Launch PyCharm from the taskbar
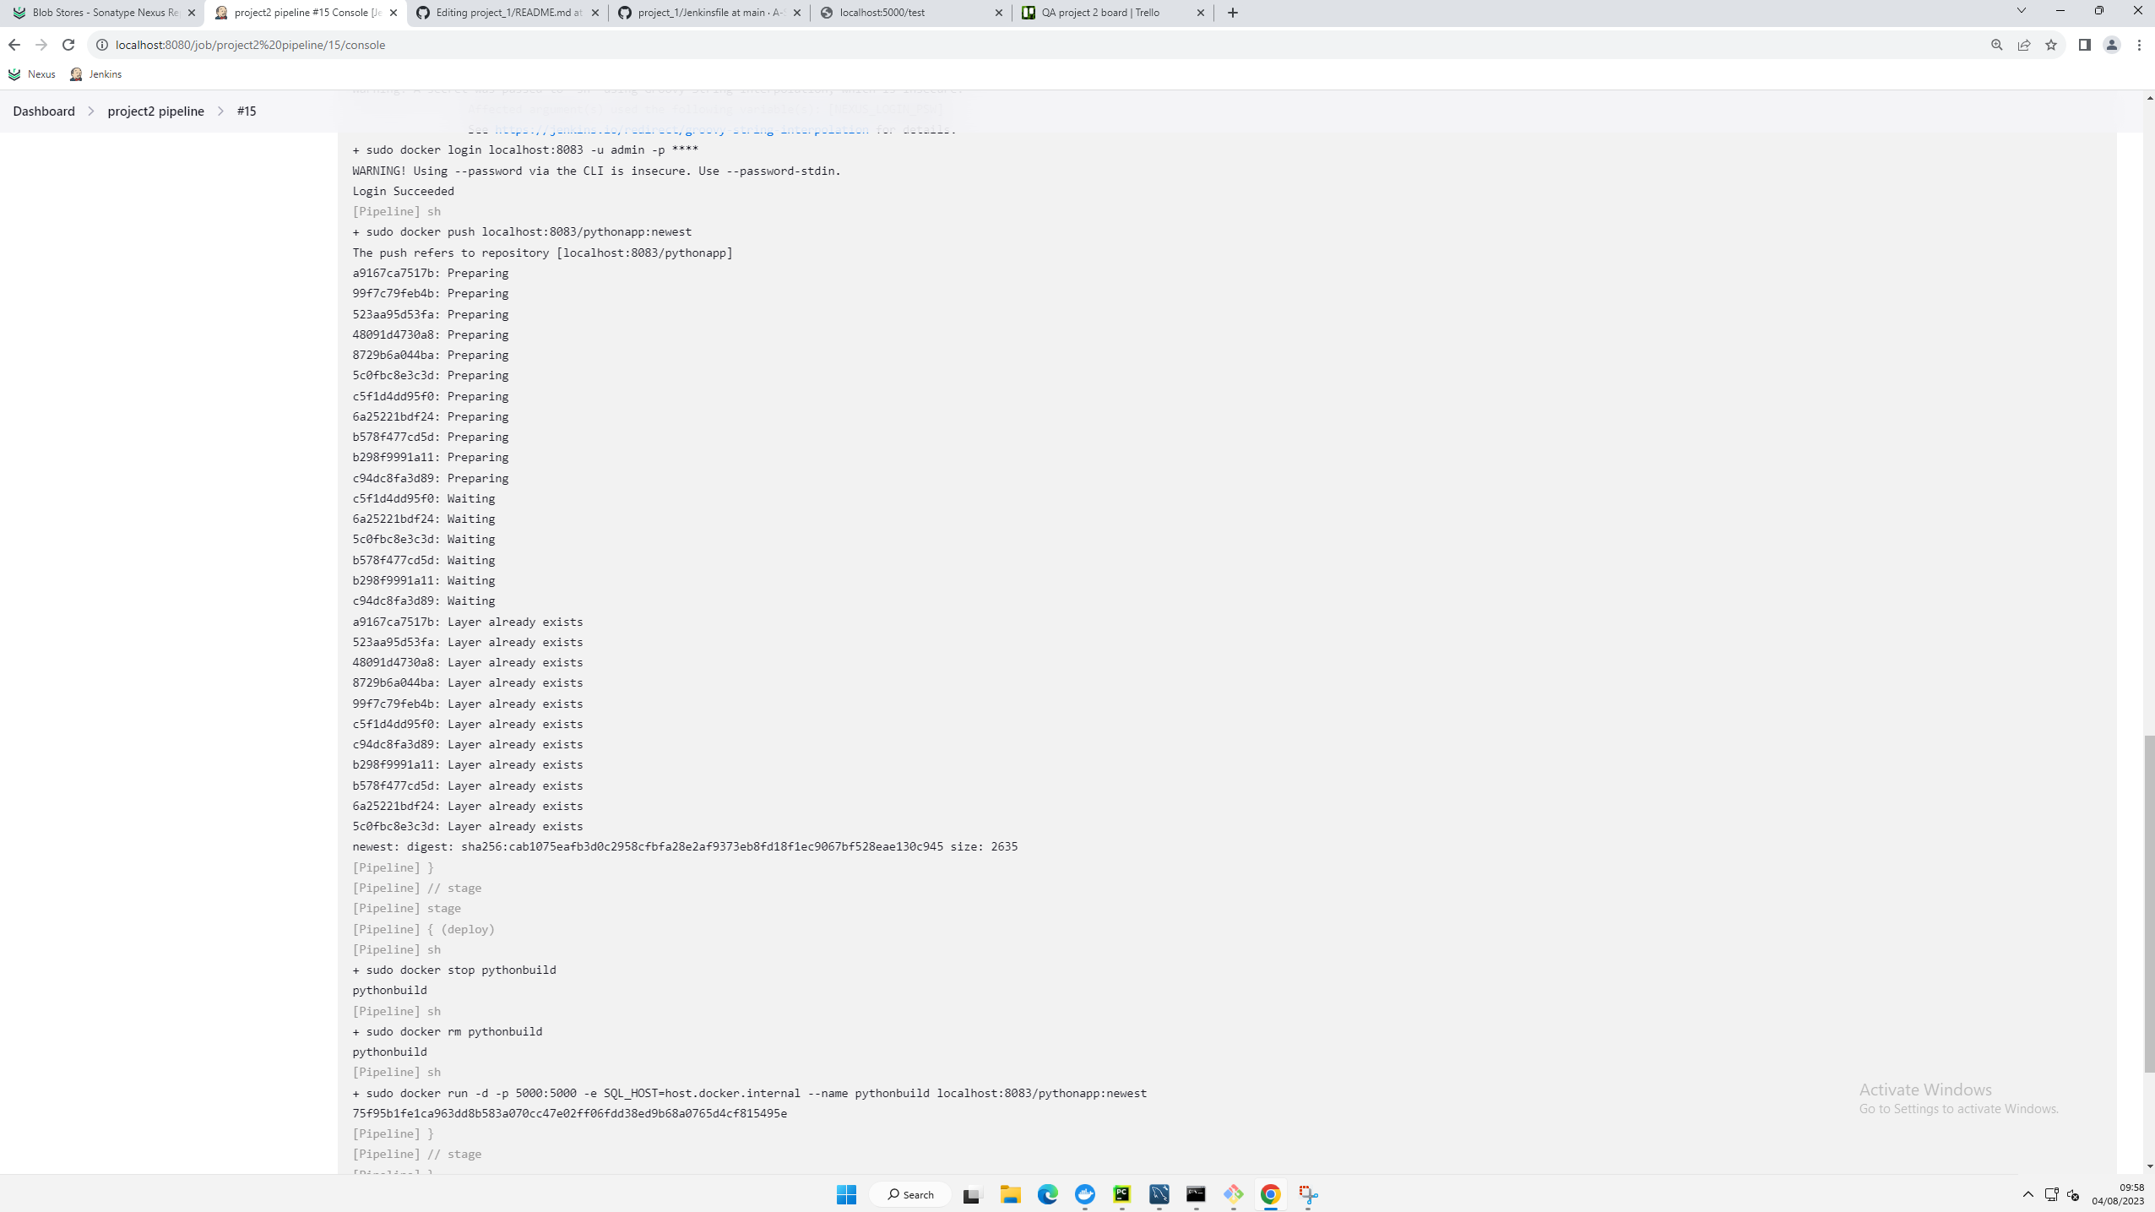 1123,1193
